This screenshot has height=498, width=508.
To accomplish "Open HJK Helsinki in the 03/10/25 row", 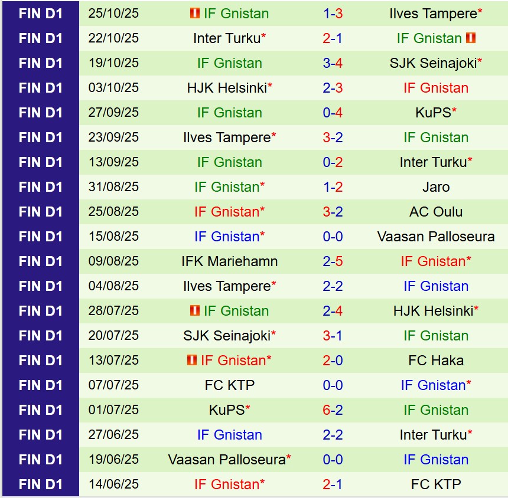I will [226, 88].
